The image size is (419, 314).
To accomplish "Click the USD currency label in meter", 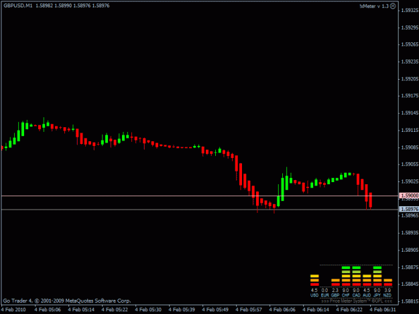I will point(314,295).
